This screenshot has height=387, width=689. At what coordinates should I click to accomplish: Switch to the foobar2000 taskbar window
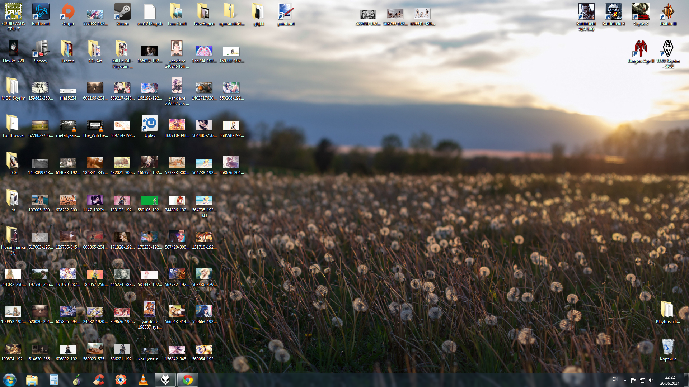coord(165,380)
